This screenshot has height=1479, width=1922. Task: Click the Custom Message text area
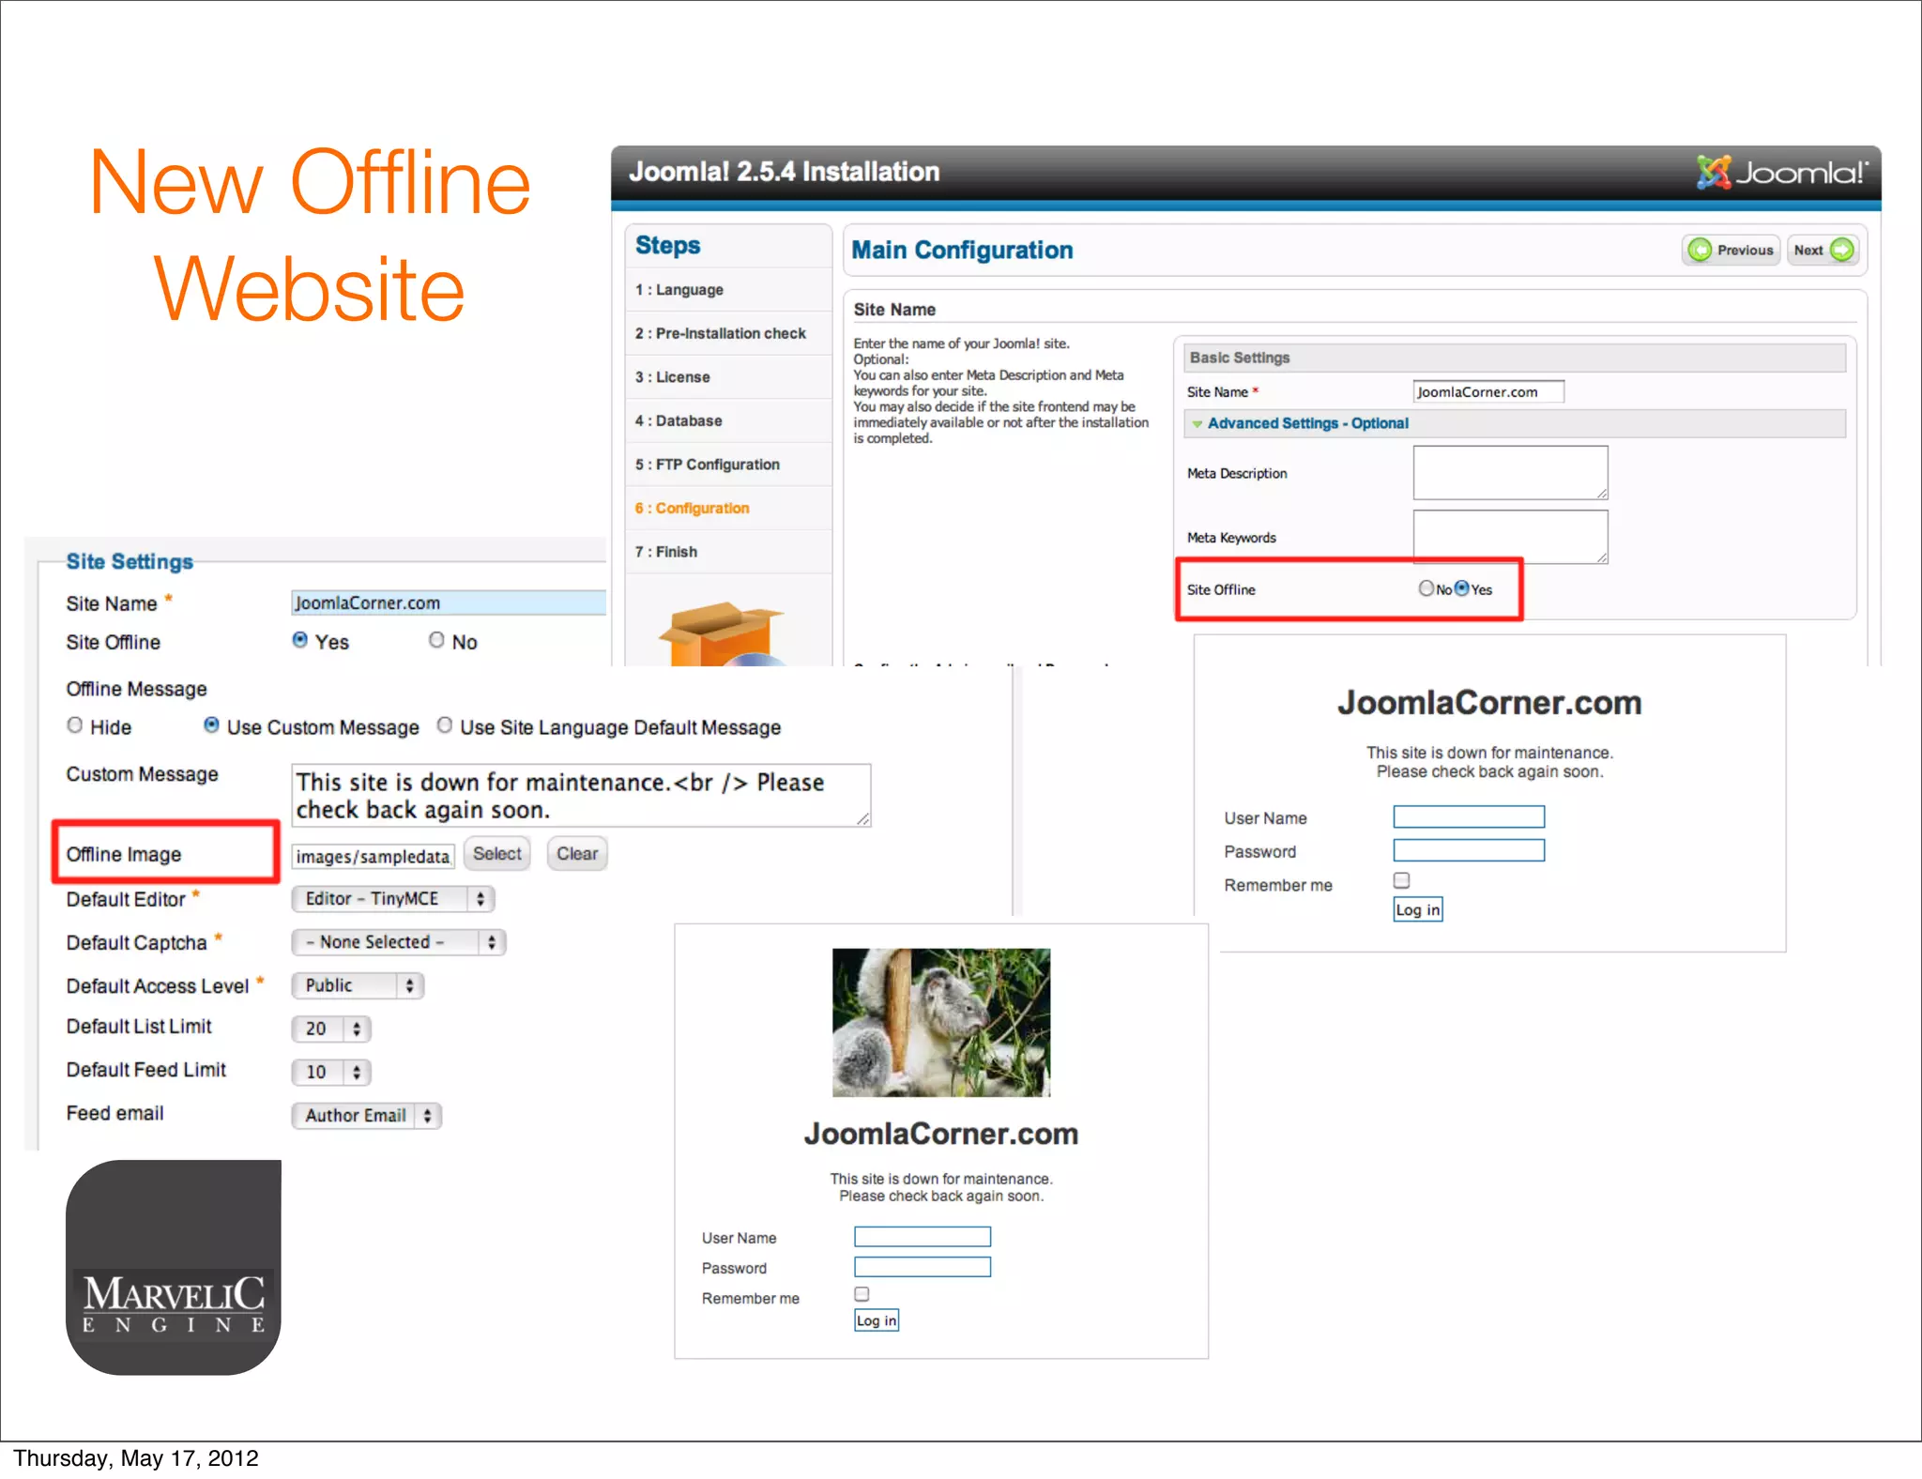coord(582,796)
